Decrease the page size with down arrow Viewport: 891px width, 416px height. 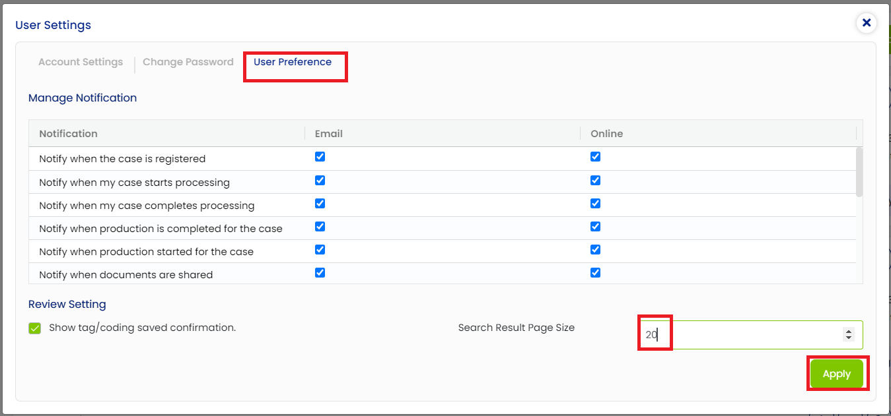(849, 338)
